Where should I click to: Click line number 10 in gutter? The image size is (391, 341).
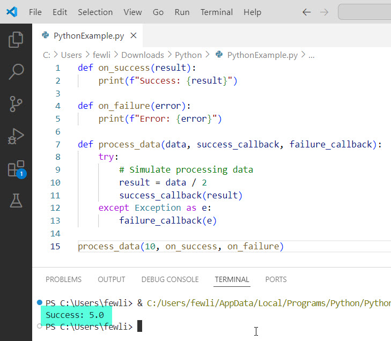click(x=55, y=182)
